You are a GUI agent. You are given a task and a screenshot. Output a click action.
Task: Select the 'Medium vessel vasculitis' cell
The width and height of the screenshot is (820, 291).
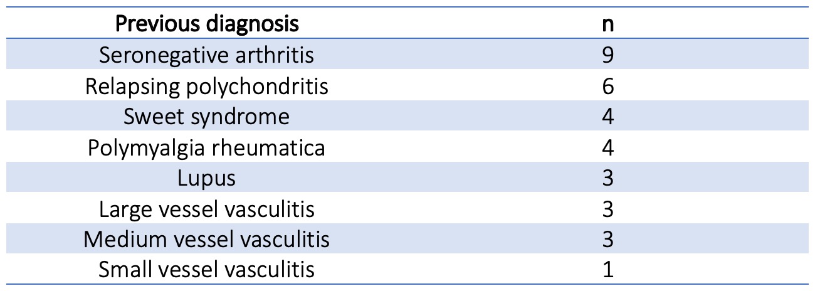click(206, 240)
